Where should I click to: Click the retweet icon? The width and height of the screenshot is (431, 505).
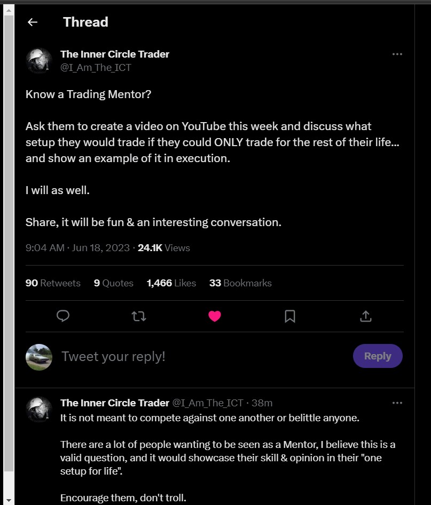(x=139, y=316)
